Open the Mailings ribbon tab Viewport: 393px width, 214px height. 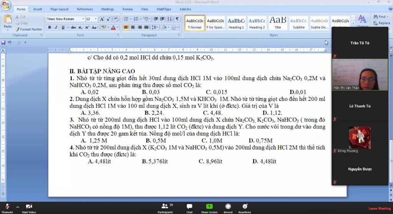coord(107,9)
